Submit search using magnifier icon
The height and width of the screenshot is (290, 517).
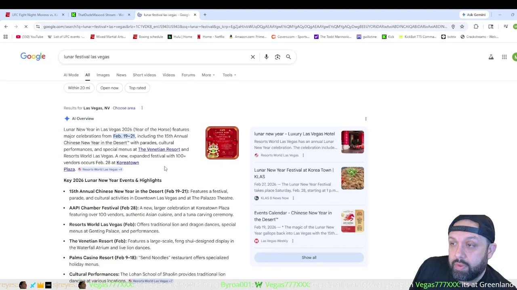coord(288,57)
